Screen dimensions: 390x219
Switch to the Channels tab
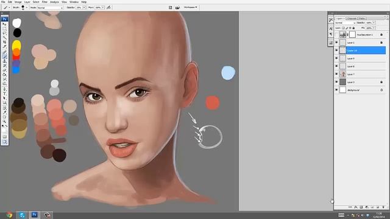coord(352,18)
